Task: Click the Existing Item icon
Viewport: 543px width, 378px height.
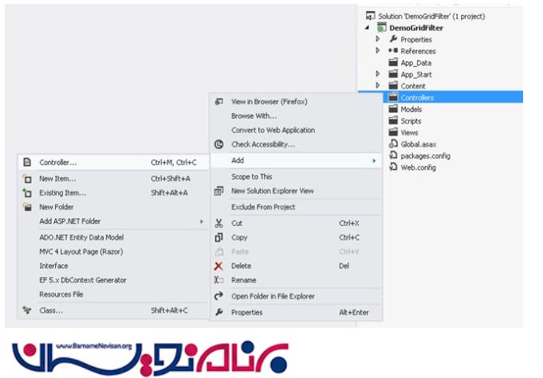Action: pos(27,193)
